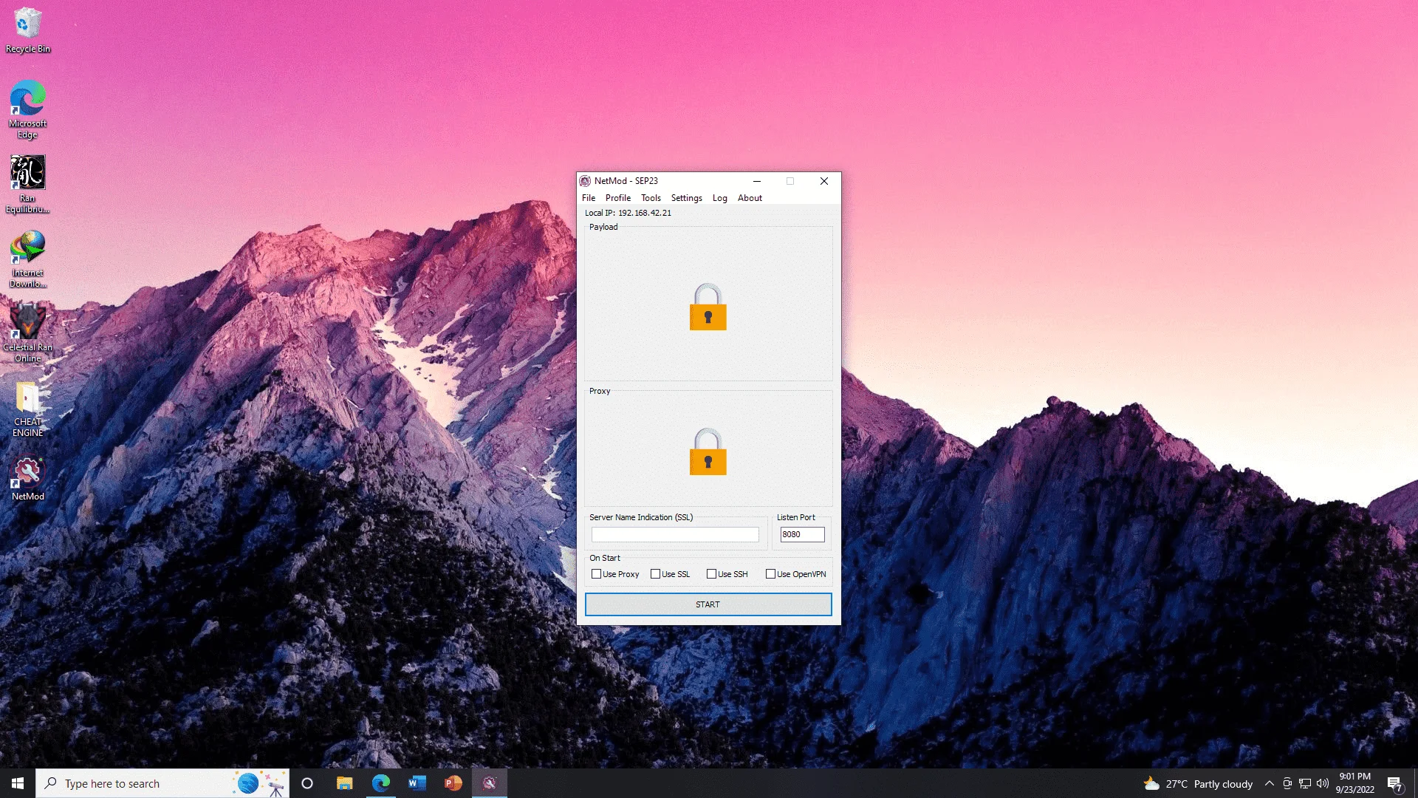1418x798 pixels.
Task: Open the File menu
Action: click(589, 198)
